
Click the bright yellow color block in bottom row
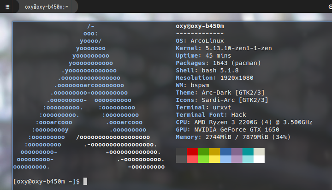215,159
